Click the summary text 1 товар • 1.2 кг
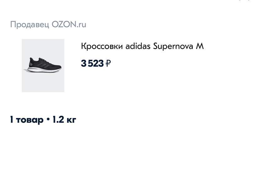The image size is (262, 171). [43, 120]
